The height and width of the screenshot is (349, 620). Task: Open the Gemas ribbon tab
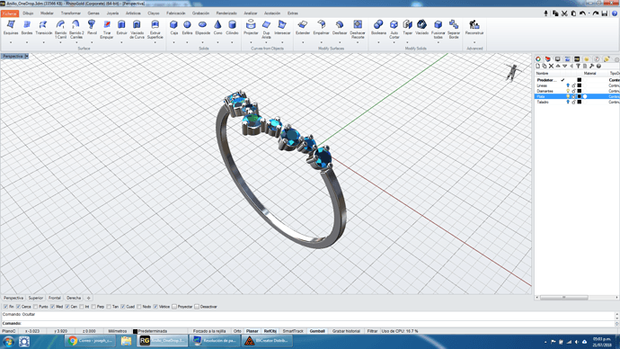pos(93,13)
